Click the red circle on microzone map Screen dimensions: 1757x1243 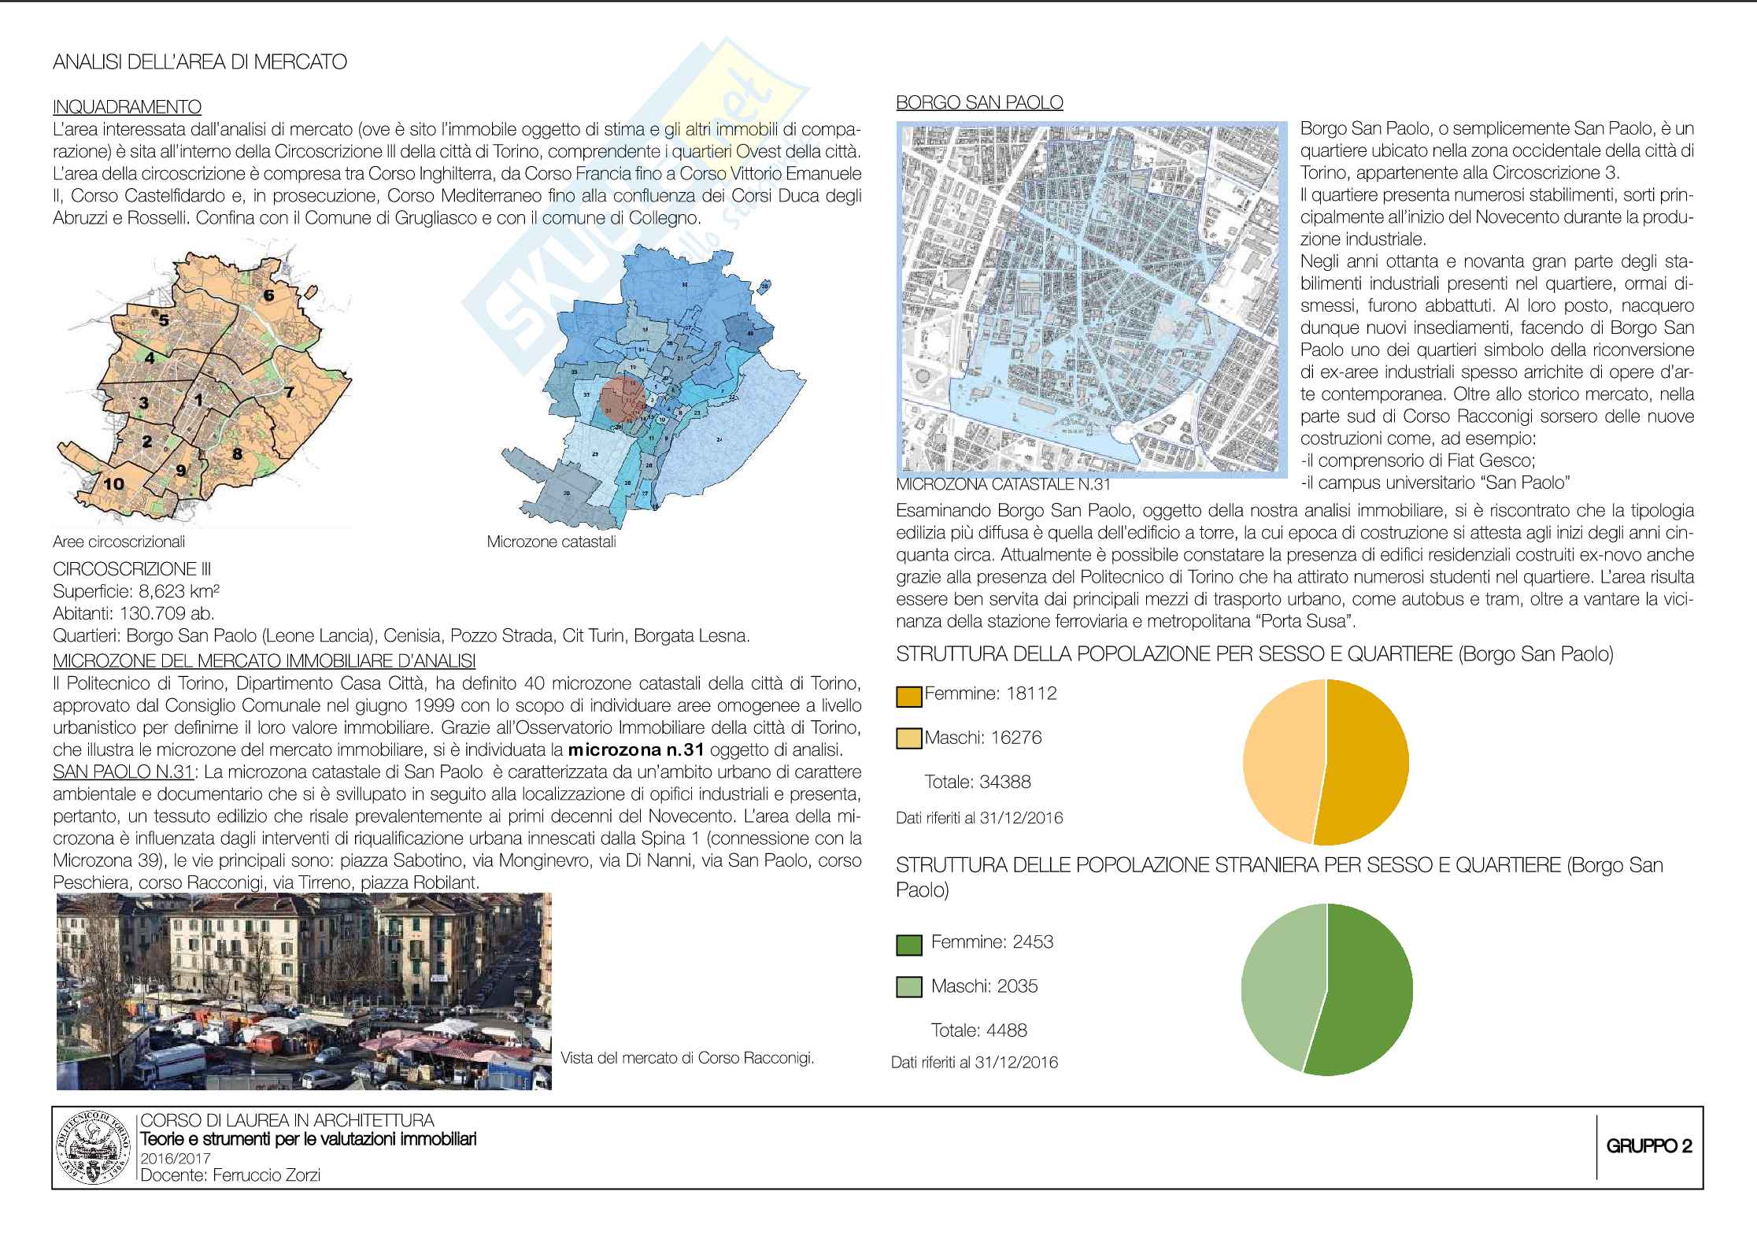coord(623,401)
